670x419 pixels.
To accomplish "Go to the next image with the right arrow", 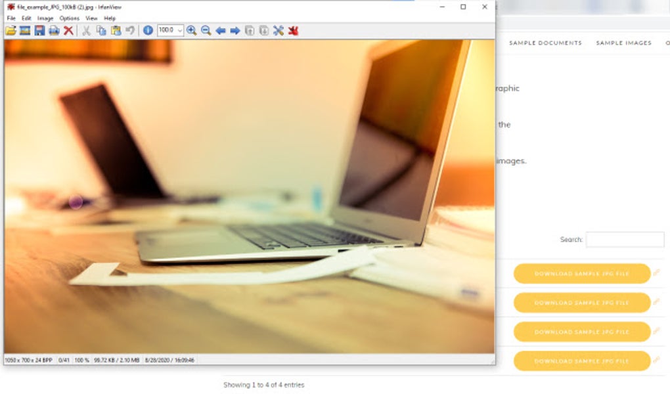I will pyautogui.click(x=234, y=30).
